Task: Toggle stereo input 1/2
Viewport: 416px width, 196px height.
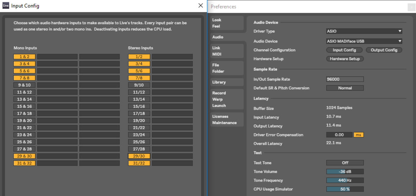Action: [x=139, y=57]
